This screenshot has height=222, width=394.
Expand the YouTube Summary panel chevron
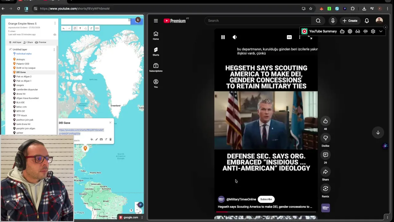point(381,31)
